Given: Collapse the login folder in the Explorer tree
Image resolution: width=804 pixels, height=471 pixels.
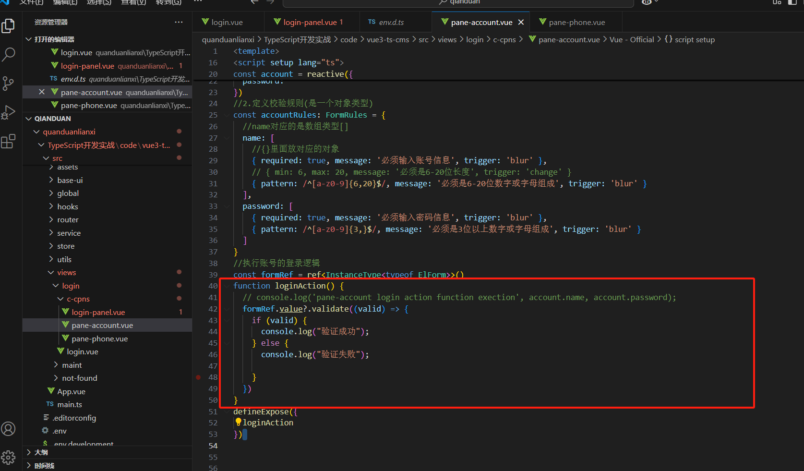Looking at the screenshot, I should tap(107, 286).
